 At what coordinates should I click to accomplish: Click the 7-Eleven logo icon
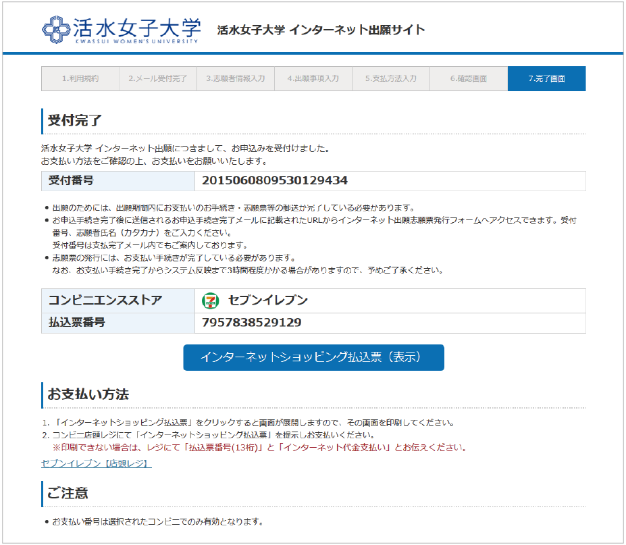point(210,301)
